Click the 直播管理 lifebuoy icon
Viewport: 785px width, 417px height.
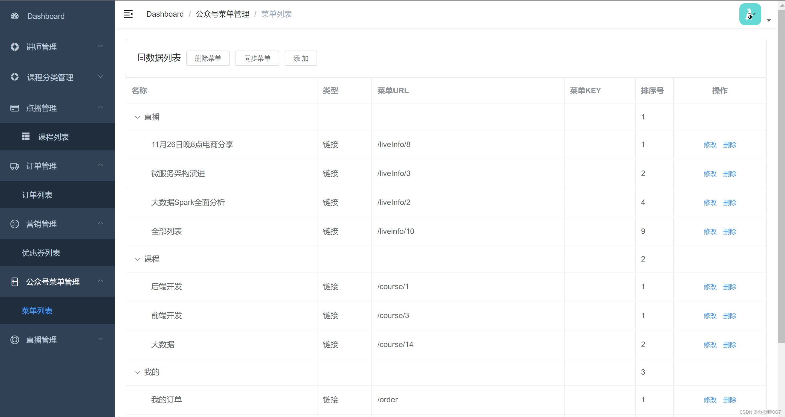(15, 340)
